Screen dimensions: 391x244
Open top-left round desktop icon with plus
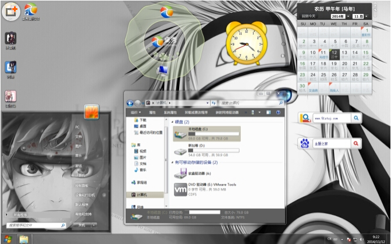(11, 12)
